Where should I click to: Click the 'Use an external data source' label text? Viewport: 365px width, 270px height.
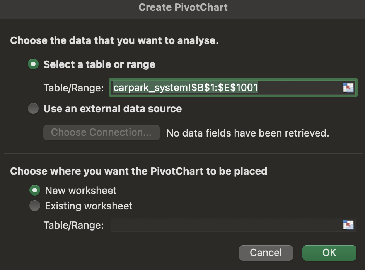(113, 109)
